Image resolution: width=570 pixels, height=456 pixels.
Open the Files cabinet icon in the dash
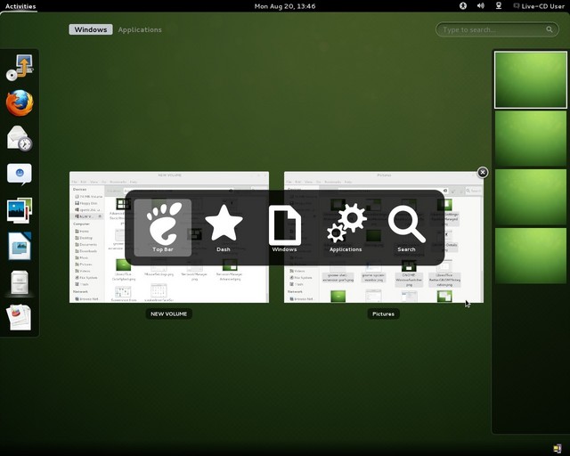point(20,282)
